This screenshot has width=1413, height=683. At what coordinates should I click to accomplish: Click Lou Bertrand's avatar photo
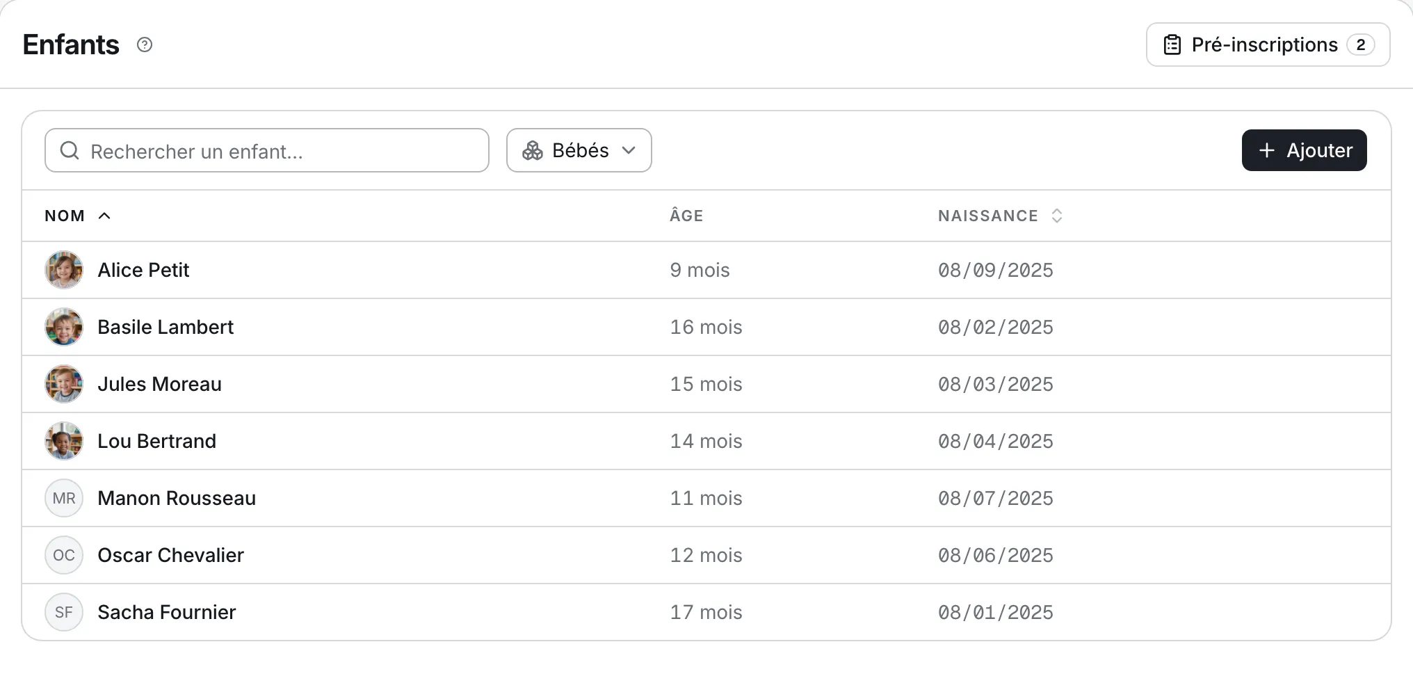pos(64,441)
